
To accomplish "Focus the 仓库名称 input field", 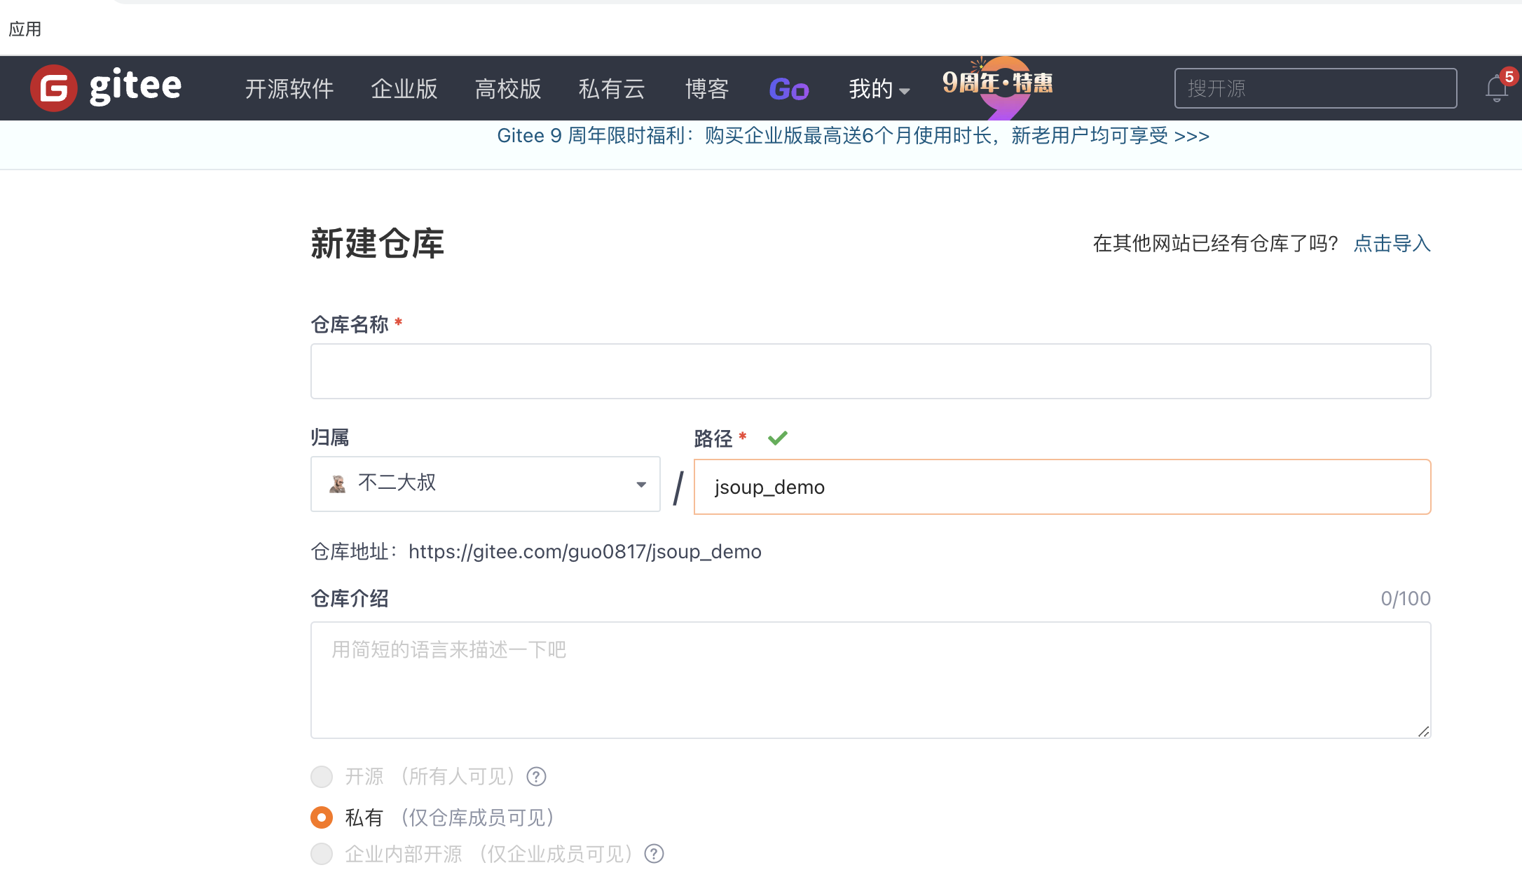I will point(870,371).
